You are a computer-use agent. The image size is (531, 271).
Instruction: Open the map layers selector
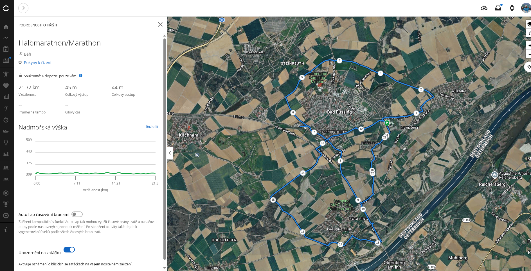(528, 24)
